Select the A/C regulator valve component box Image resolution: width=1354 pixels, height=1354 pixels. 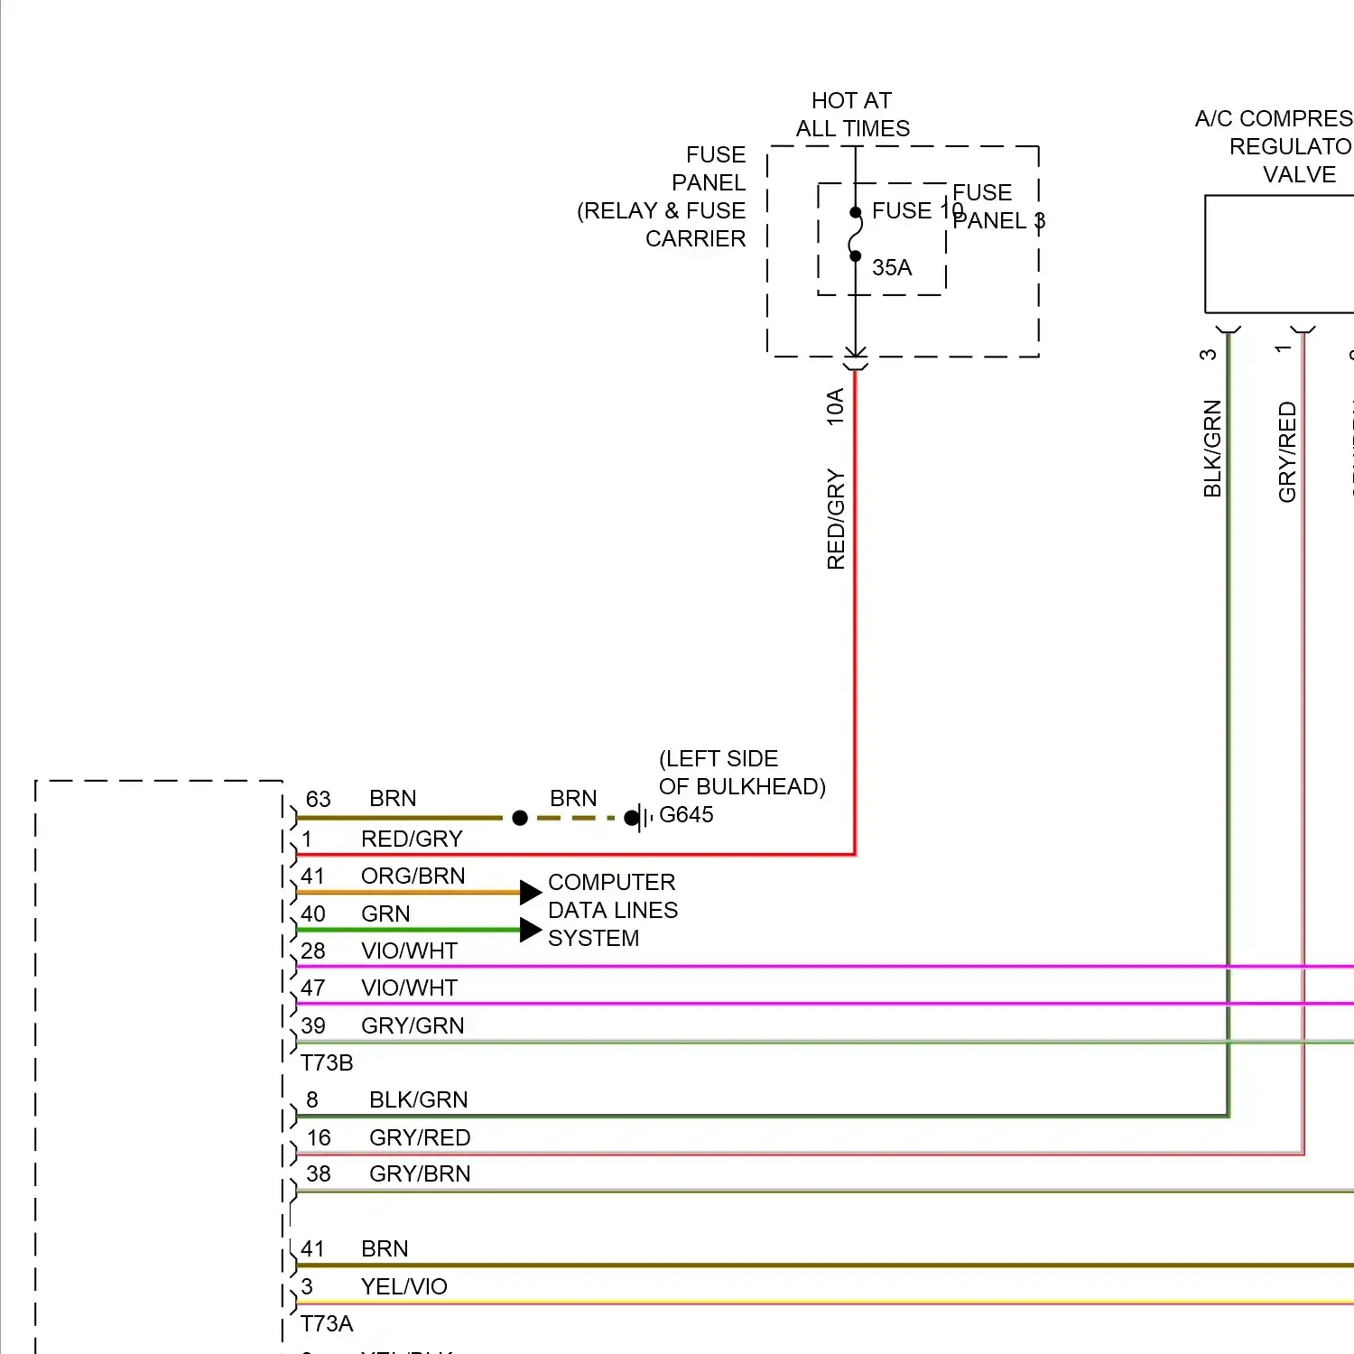point(1279,254)
